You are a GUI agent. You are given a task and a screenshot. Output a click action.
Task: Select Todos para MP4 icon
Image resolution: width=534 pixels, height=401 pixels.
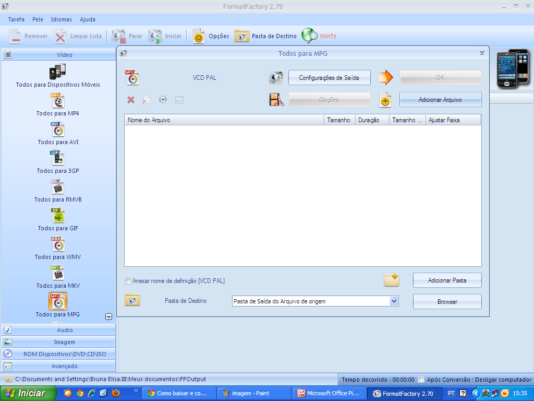[x=57, y=101]
